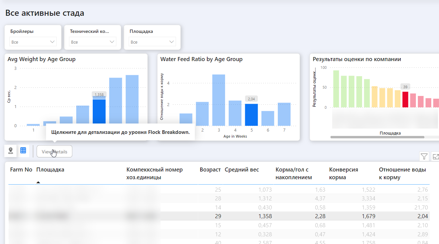Select week 4 bar in Water Feed Ratio chart
The image size is (439, 244).
pyautogui.click(x=235, y=113)
